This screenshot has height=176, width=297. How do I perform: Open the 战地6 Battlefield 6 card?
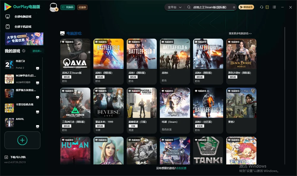(175, 62)
